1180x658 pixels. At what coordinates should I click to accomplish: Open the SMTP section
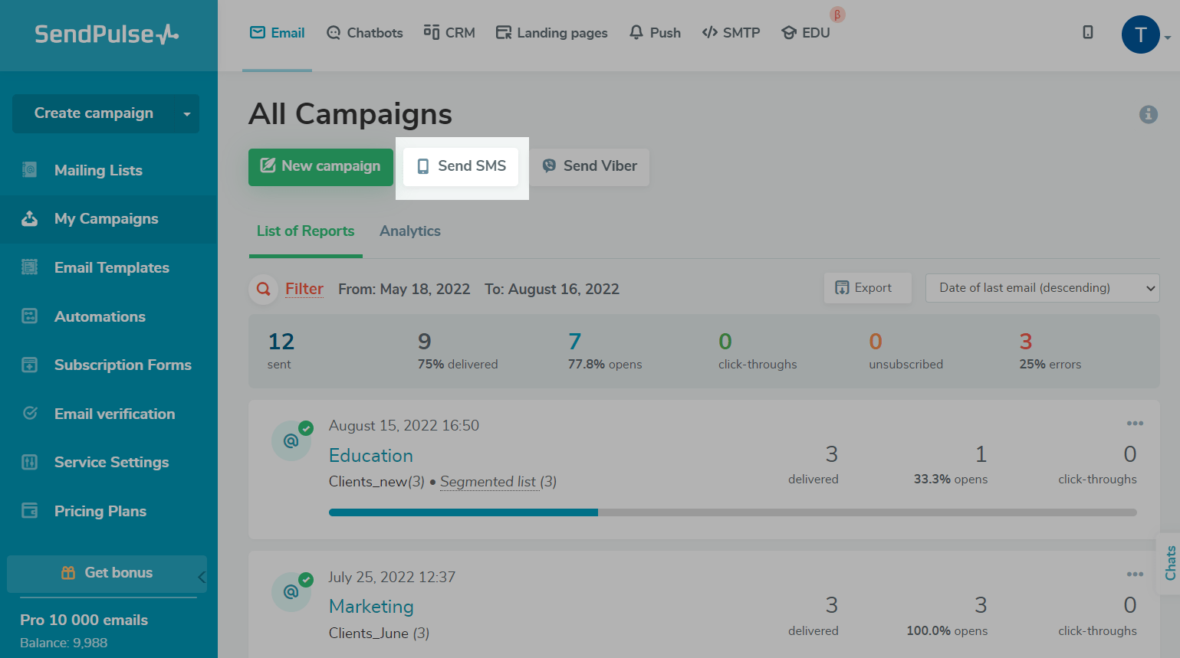(x=731, y=33)
